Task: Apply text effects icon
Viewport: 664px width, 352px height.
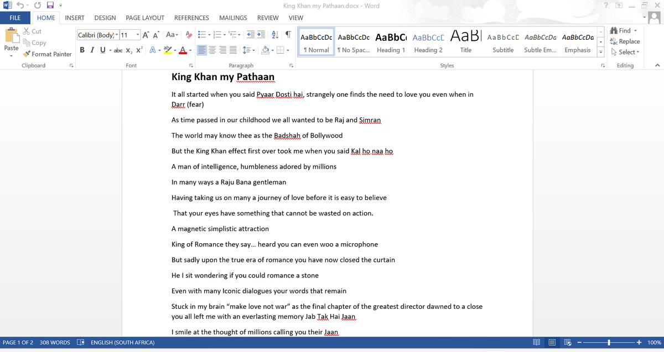Action: click(x=153, y=50)
